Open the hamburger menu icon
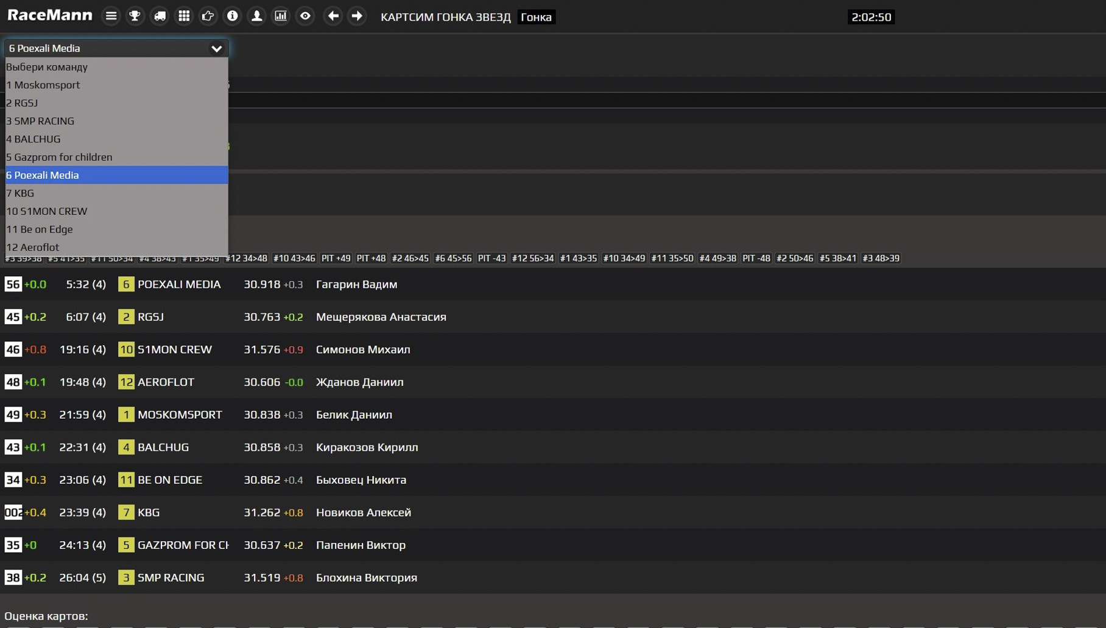 pyautogui.click(x=111, y=16)
